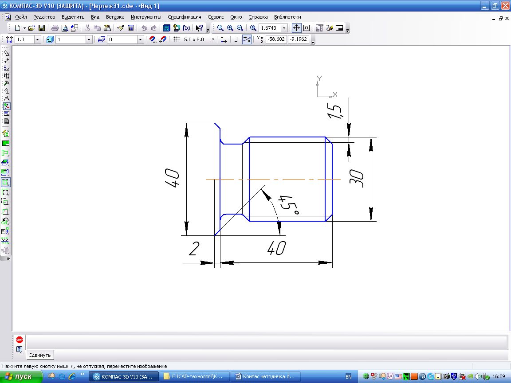Click the zoom scale value field 1.6743

(270, 28)
